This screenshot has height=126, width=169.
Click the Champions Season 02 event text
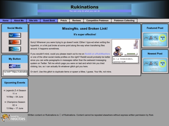15,104
